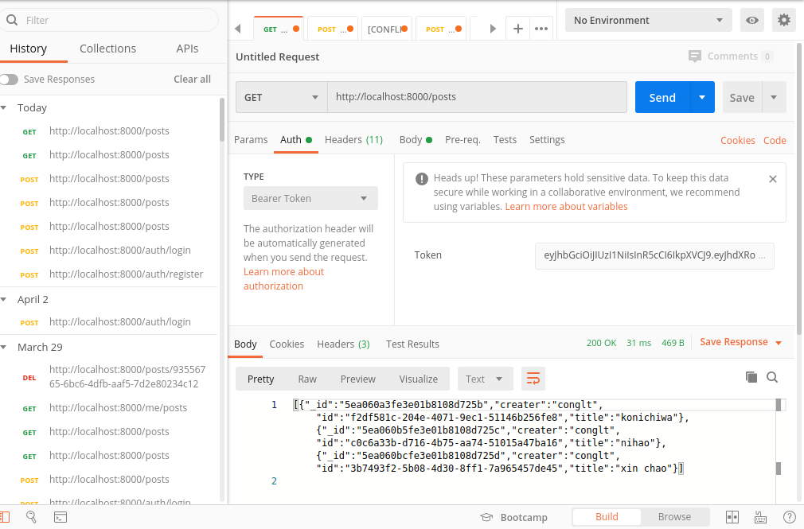Switch to Browse mode
Viewport: 804px width, 529px height.
[674, 517]
